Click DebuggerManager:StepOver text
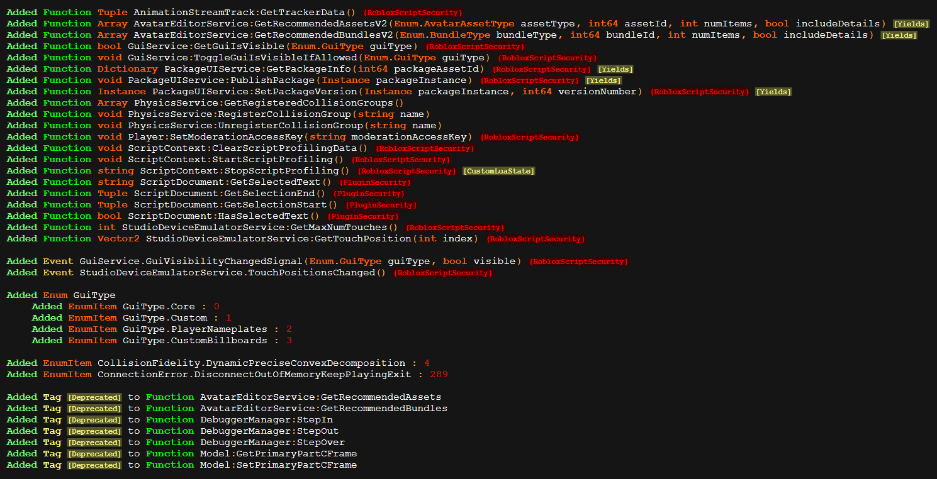Viewport: 937px width, 479px height. (272, 442)
